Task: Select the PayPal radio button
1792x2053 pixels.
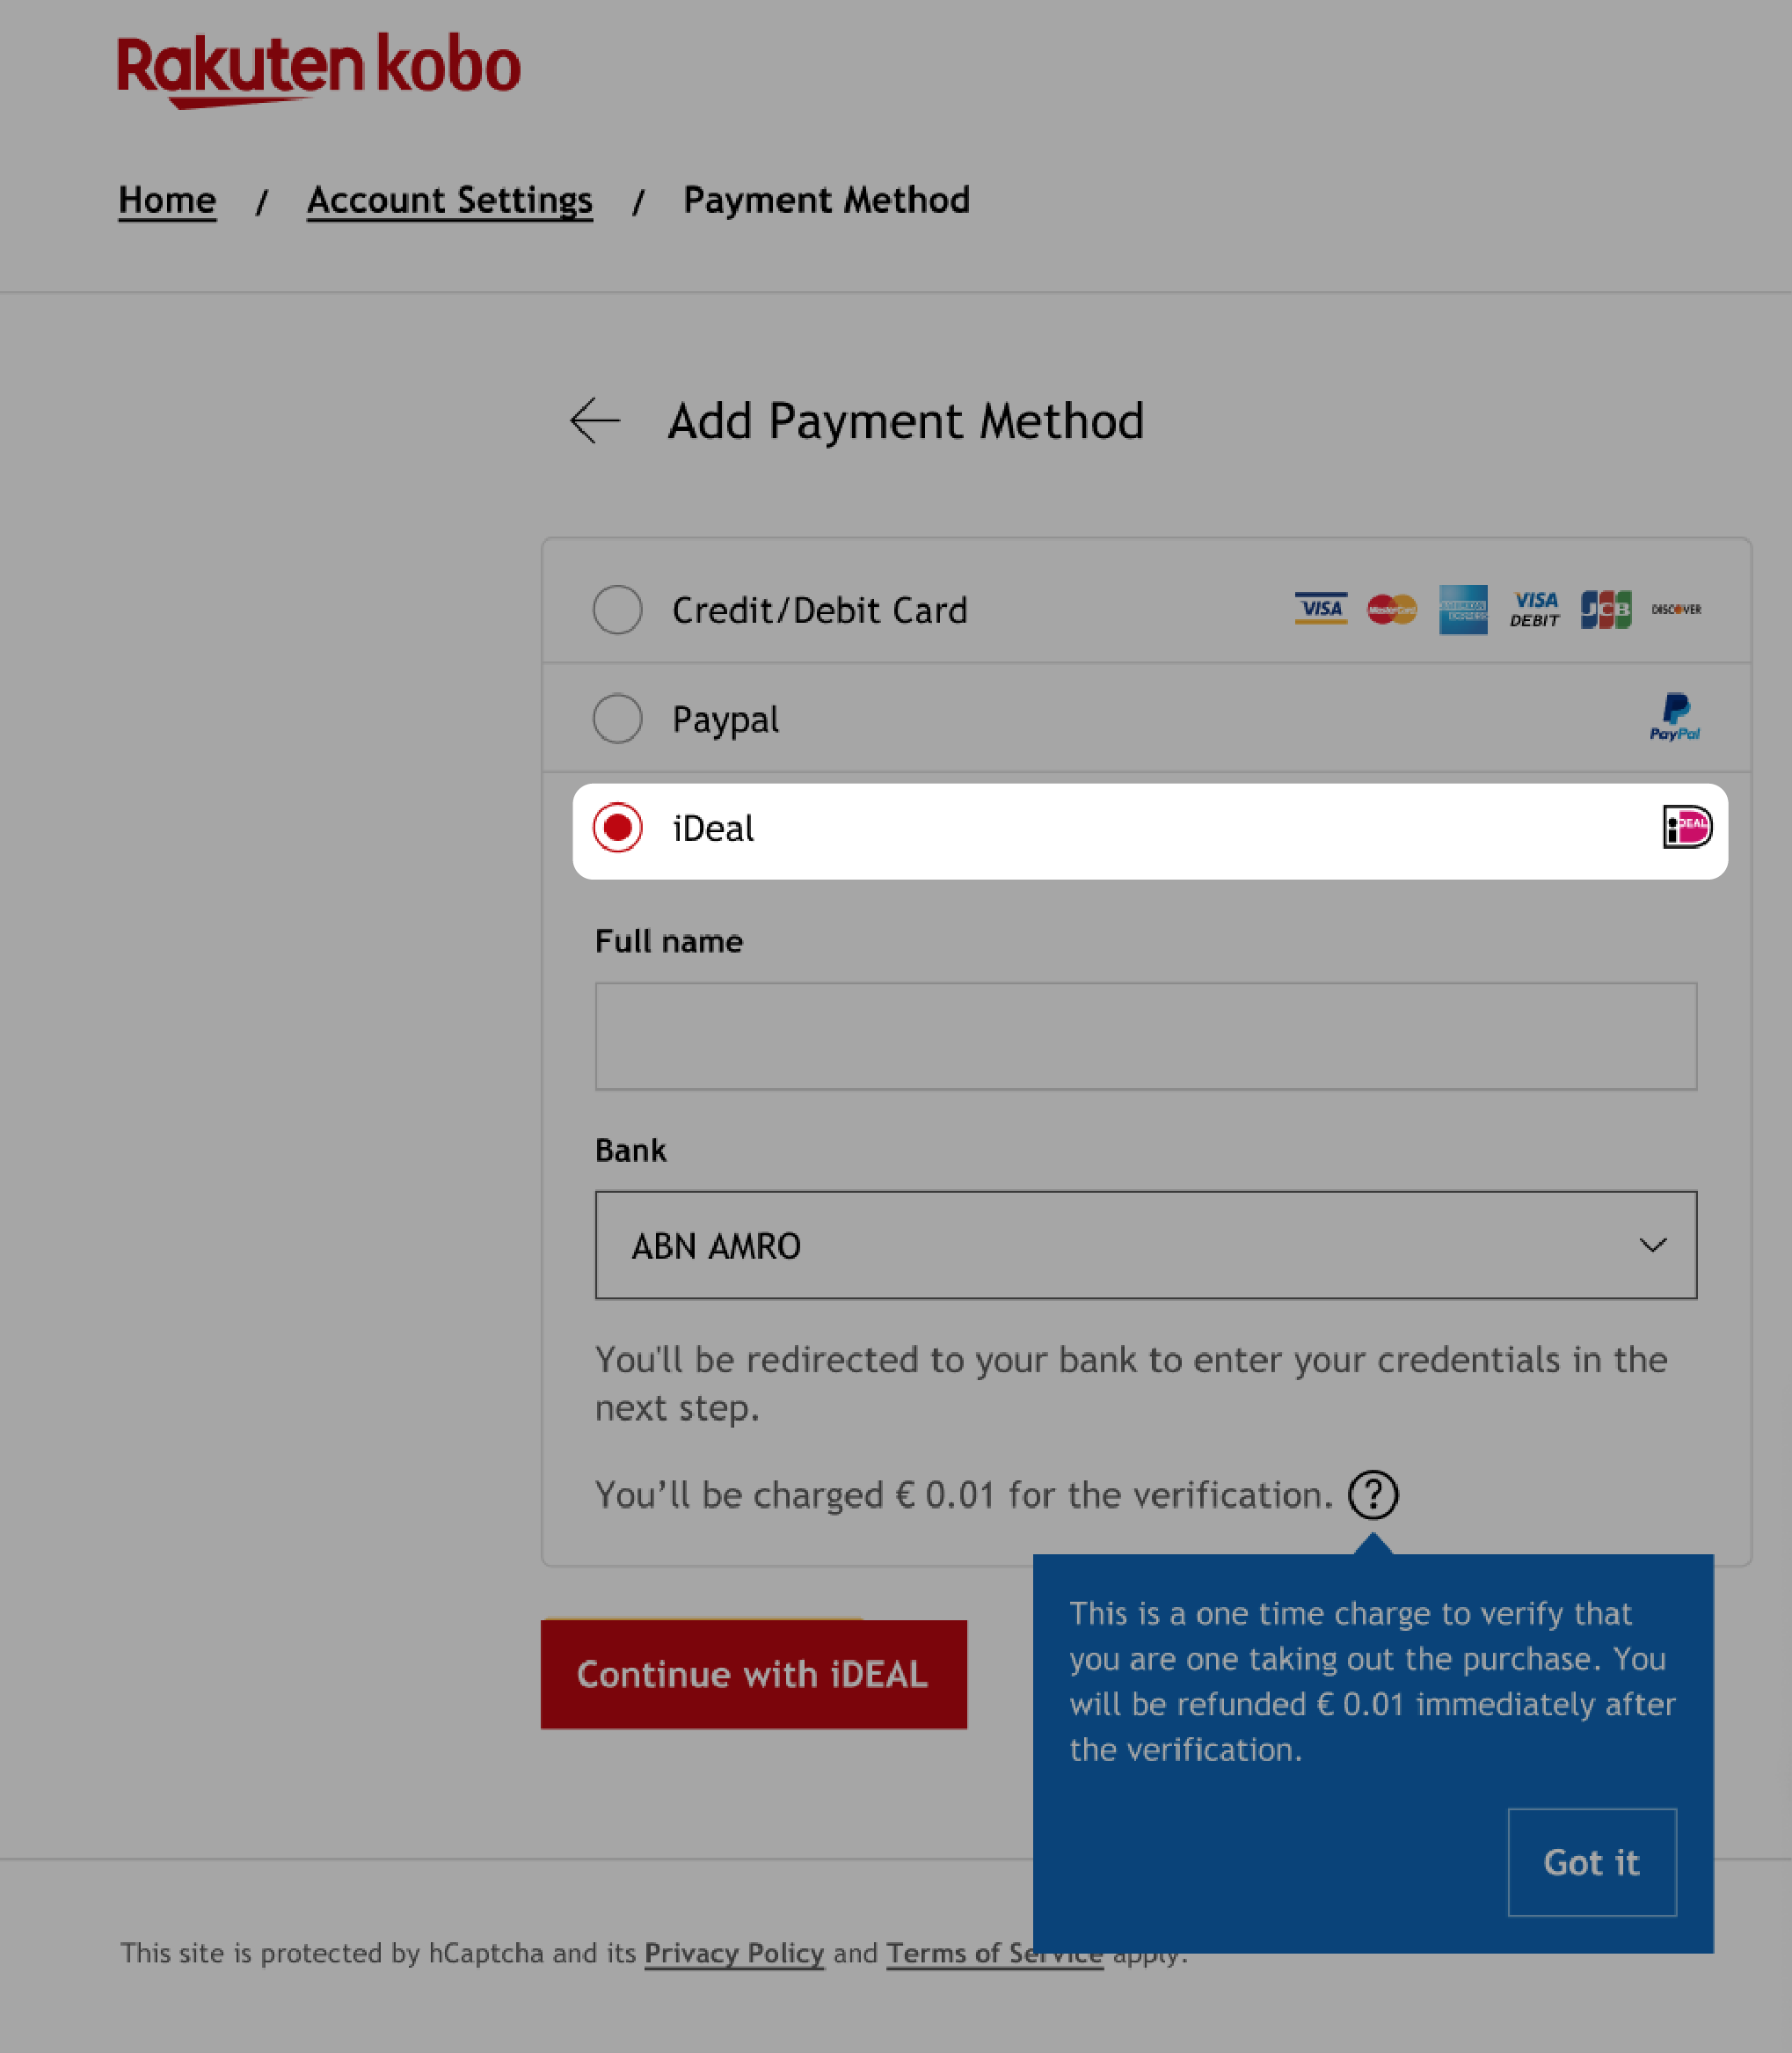Action: [617, 718]
